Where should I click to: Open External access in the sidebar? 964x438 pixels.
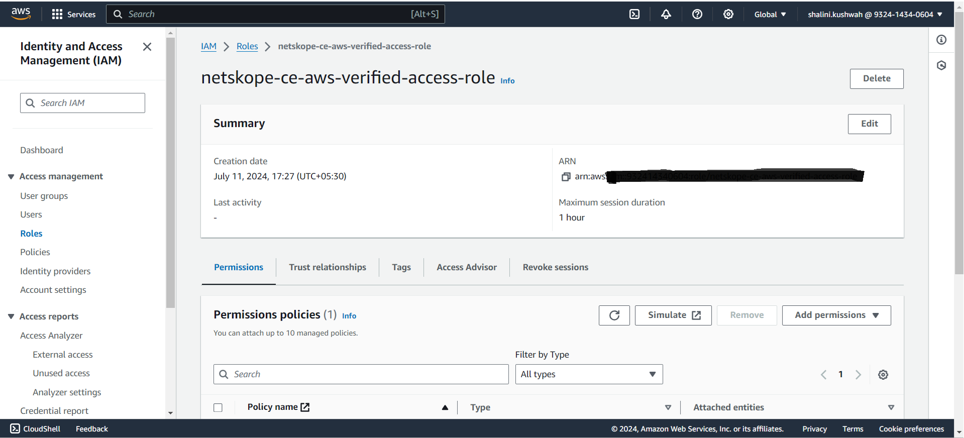[x=63, y=355]
